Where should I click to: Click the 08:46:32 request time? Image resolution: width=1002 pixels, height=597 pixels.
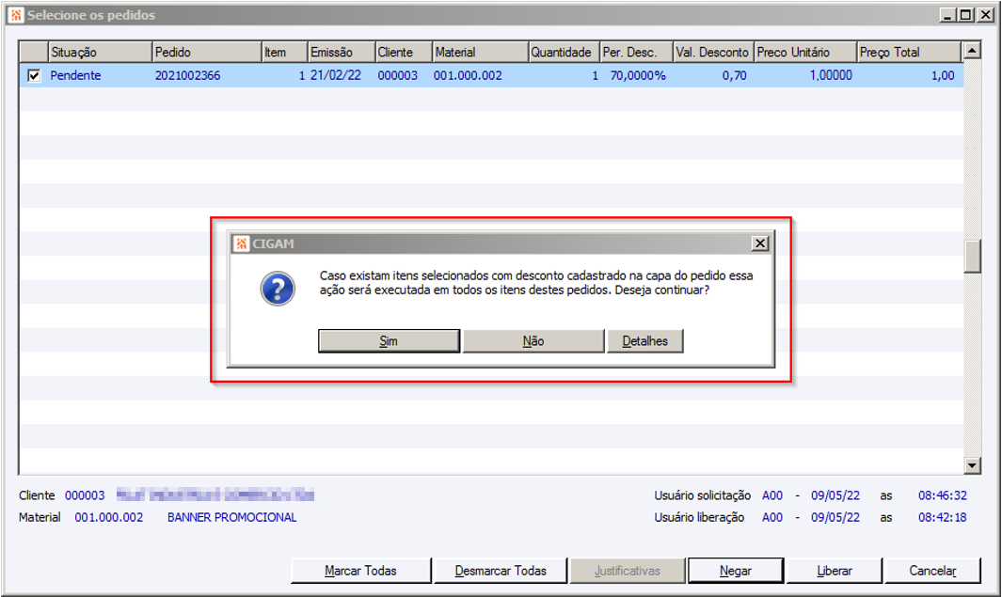943,495
